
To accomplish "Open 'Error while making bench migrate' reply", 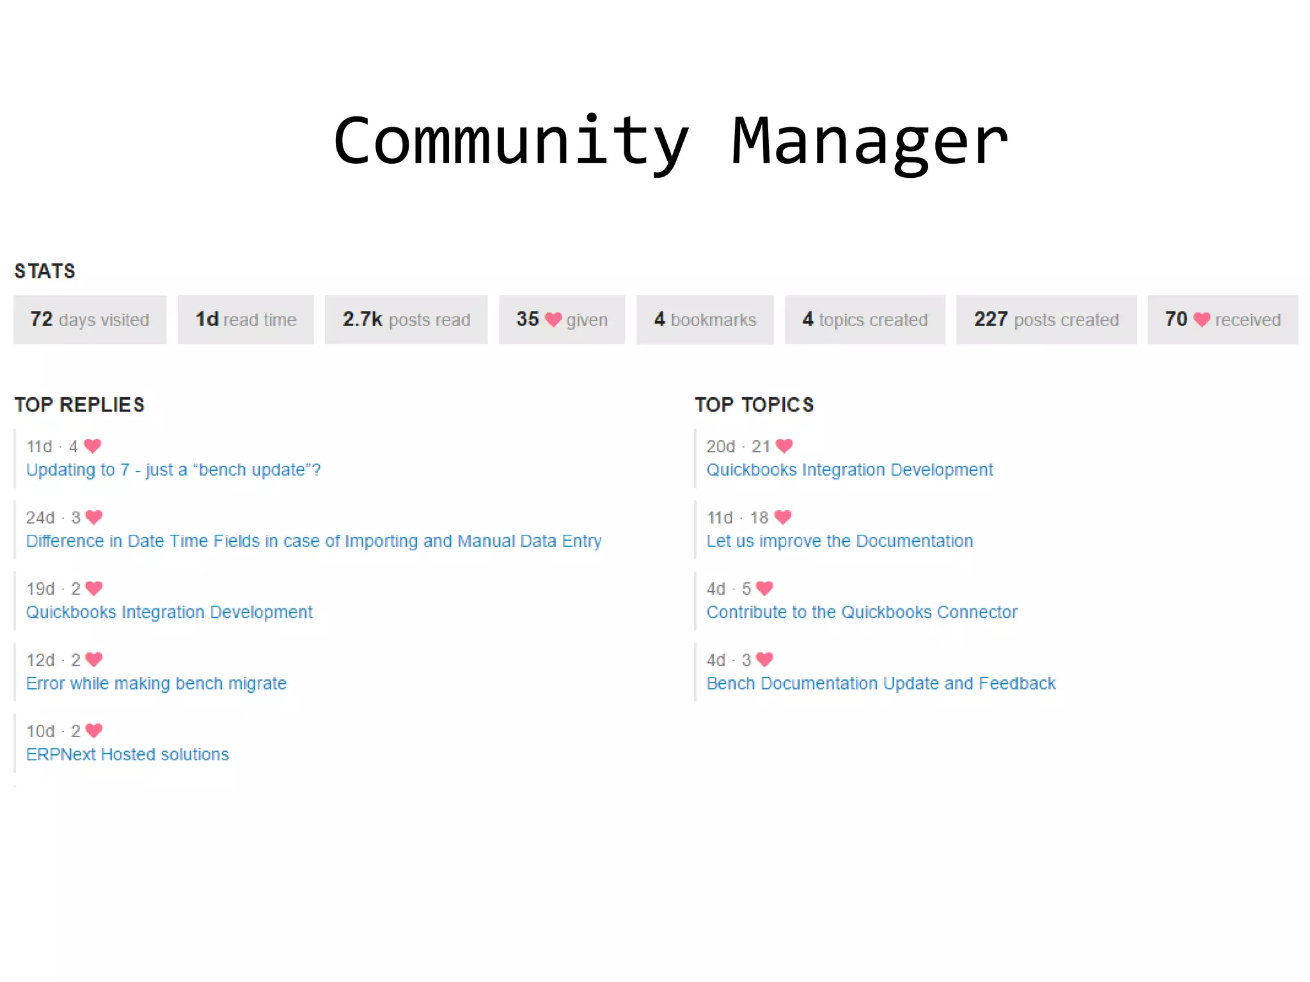I will tap(156, 683).
